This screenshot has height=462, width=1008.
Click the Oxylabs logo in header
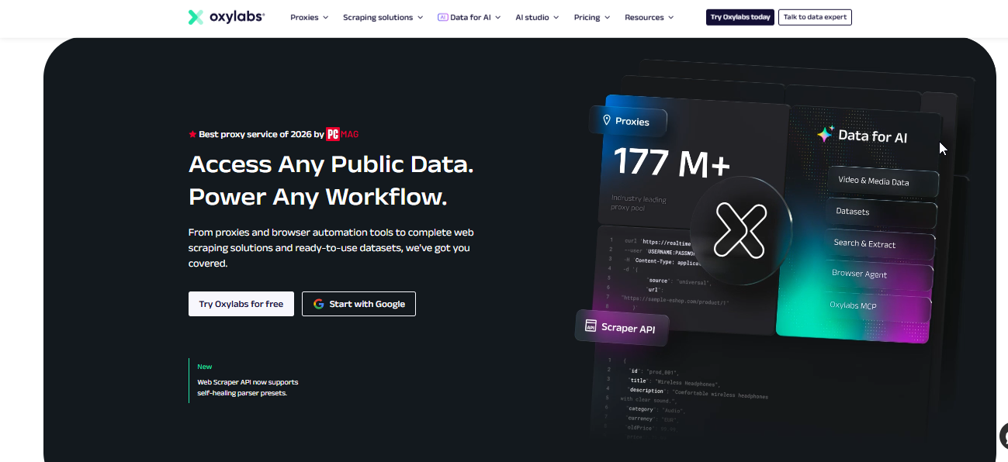point(226,17)
